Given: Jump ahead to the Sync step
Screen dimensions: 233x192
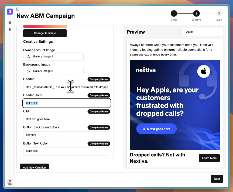Looking at the screenshot, I should tap(219, 13).
